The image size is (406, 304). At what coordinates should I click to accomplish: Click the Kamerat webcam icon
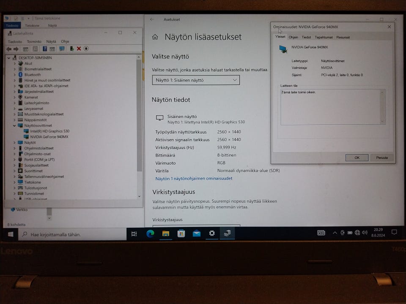[x=20, y=97]
